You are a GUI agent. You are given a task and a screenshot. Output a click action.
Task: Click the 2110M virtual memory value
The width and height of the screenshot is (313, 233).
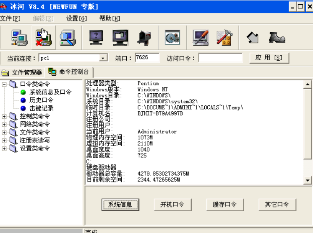pos(145,143)
